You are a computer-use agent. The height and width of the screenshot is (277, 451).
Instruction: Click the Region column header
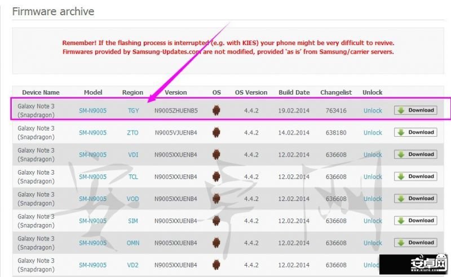coord(132,92)
